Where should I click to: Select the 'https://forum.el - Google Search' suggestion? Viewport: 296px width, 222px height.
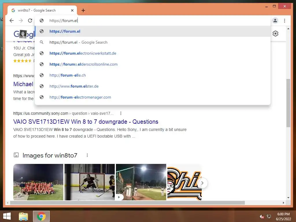pyautogui.click(x=153, y=42)
